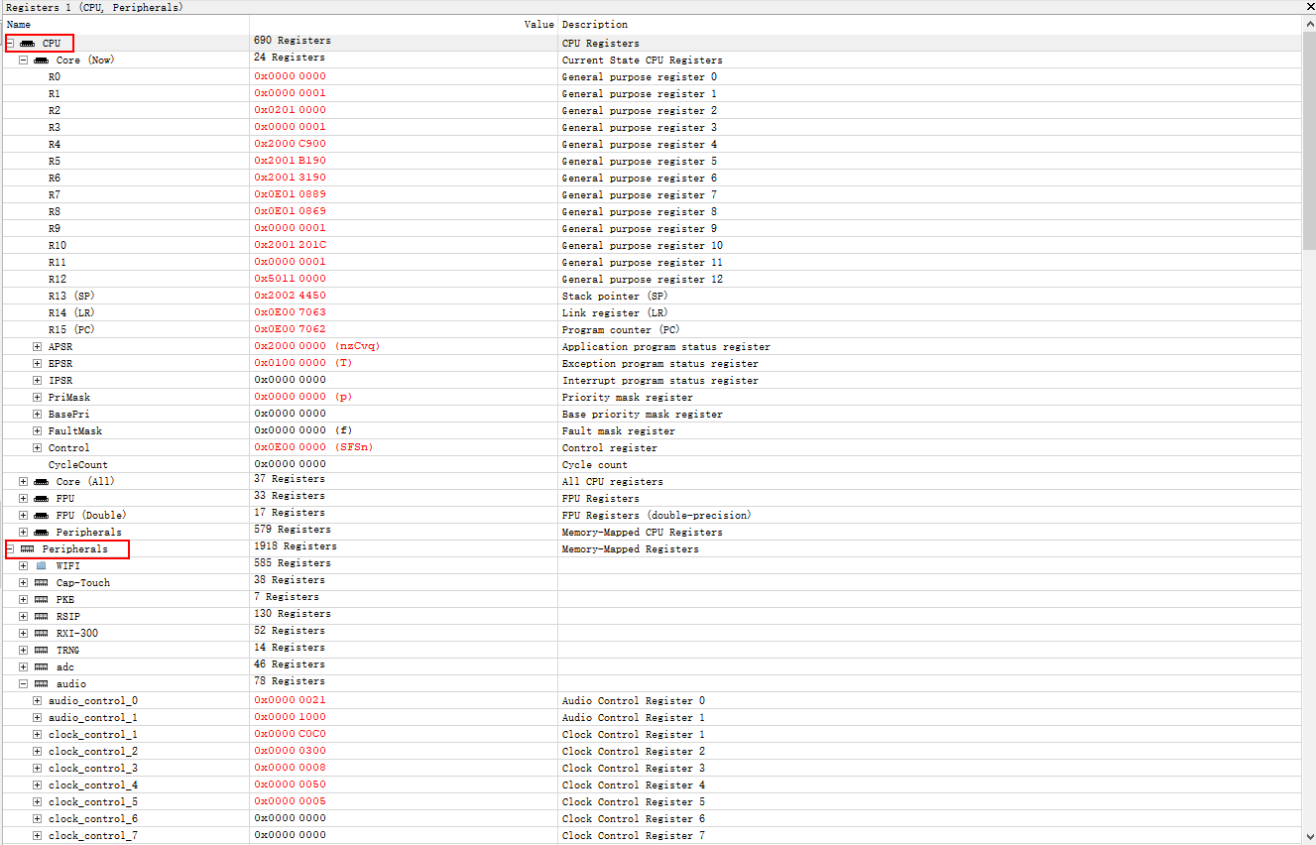Click the audio peripheral icon
The height and width of the screenshot is (845, 1316).
[x=41, y=684]
